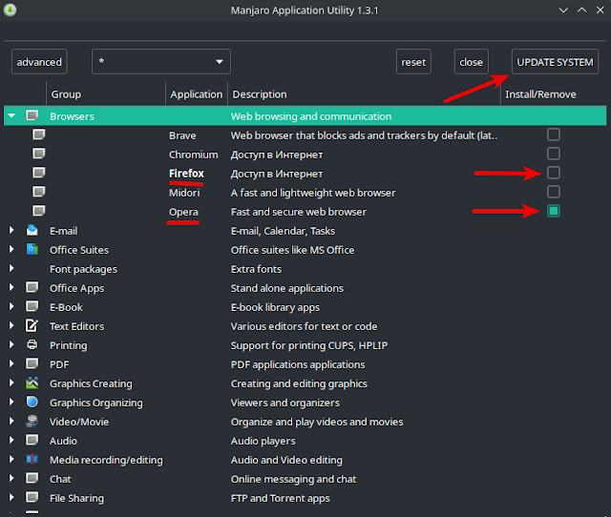
Task: Click 'FTP and Torrent apps' description
Action: pos(280,498)
